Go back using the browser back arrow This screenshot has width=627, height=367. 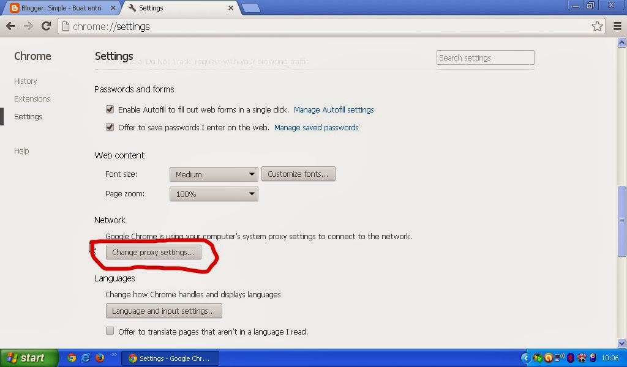(11, 26)
